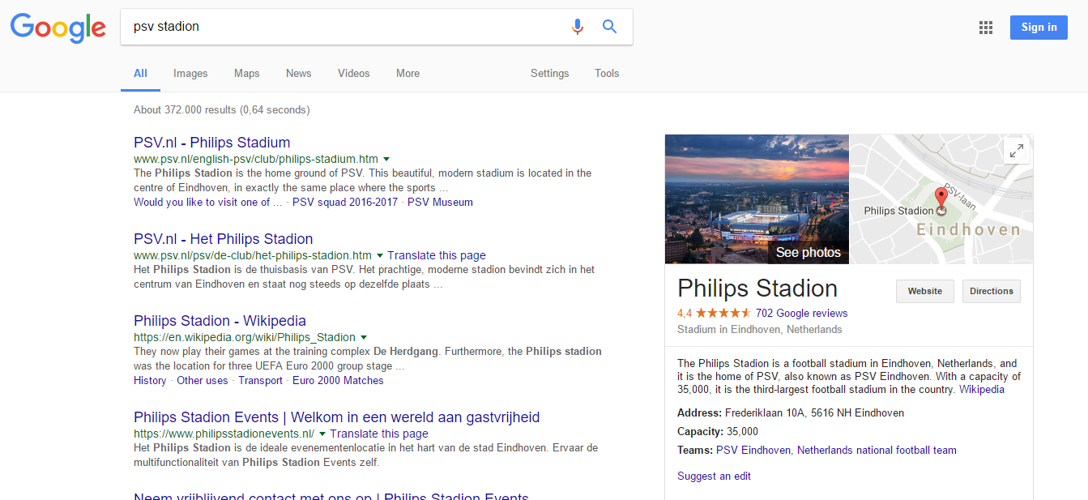Click the Directions button
The height and width of the screenshot is (500, 1088).
[991, 291]
